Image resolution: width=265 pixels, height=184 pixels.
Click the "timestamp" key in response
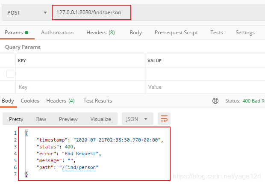52,140
